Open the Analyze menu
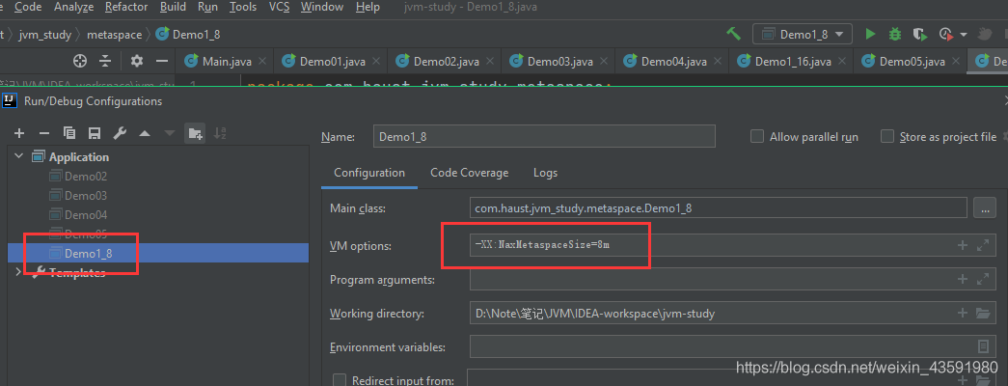The width and height of the screenshot is (1008, 386). pos(74,7)
